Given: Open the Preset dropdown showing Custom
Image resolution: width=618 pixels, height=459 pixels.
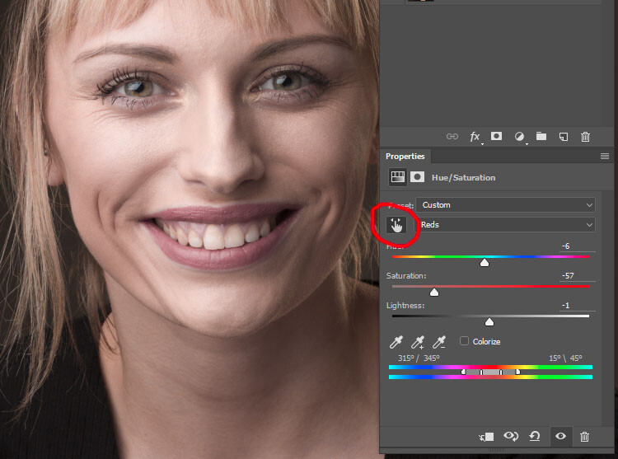Looking at the screenshot, I should (x=505, y=204).
